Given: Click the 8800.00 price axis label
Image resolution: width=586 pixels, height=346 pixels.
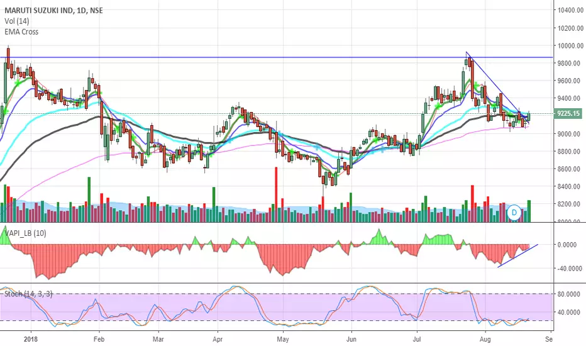Looking at the screenshot, I should 570,152.
